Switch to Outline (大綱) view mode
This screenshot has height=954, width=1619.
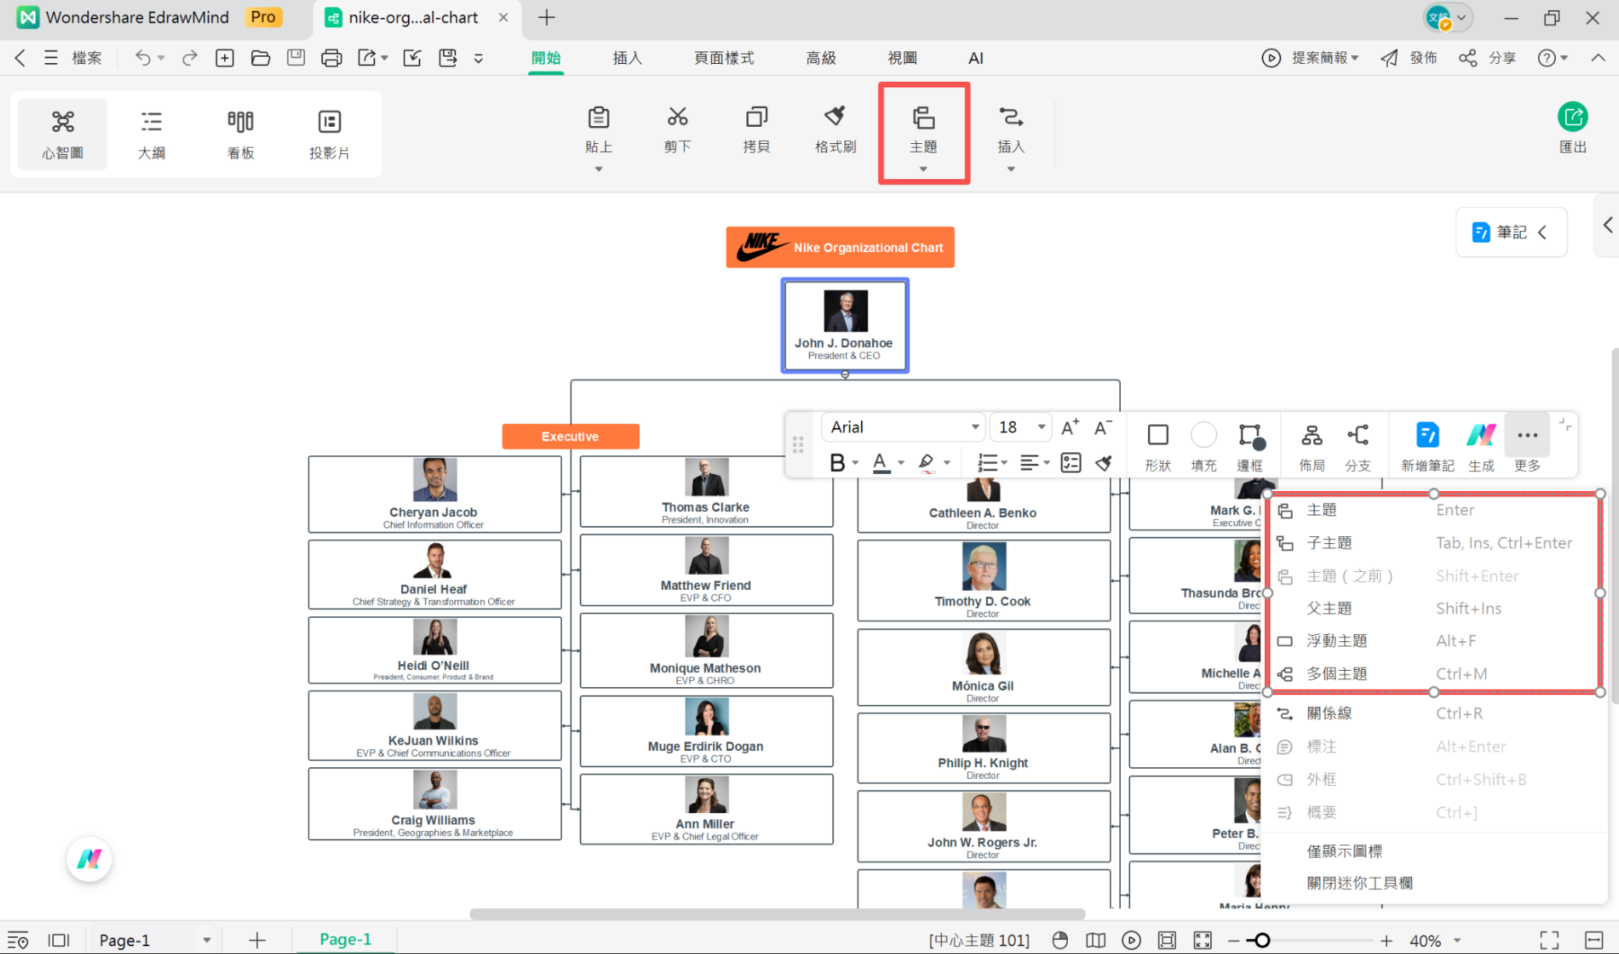pos(151,133)
